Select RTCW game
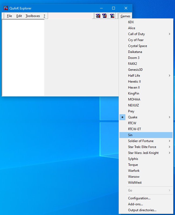Image resolution: width=175 pixels, height=215 pixels. 146,123
